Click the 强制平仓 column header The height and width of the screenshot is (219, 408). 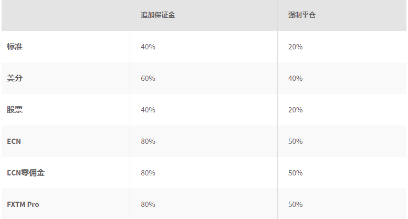pos(301,15)
